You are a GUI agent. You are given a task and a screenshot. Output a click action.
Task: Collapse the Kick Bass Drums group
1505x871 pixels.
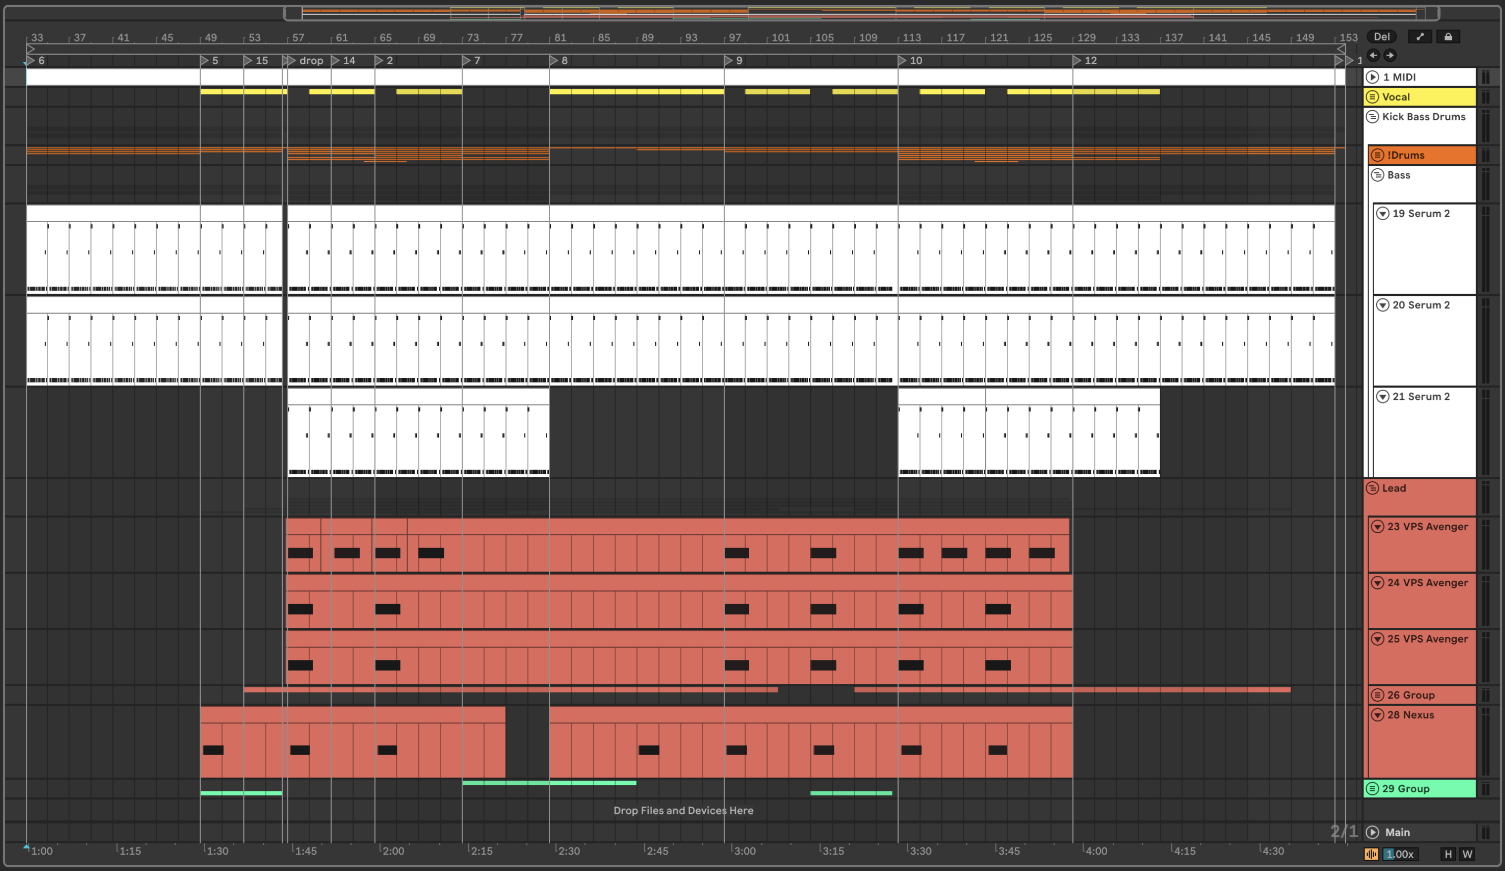pyautogui.click(x=1373, y=117)
